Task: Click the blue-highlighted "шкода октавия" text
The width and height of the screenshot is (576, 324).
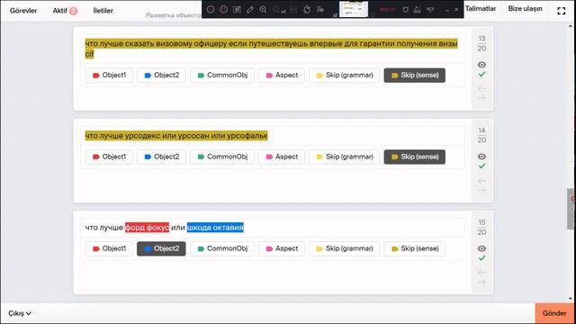Action: click(x=215, y=228)
